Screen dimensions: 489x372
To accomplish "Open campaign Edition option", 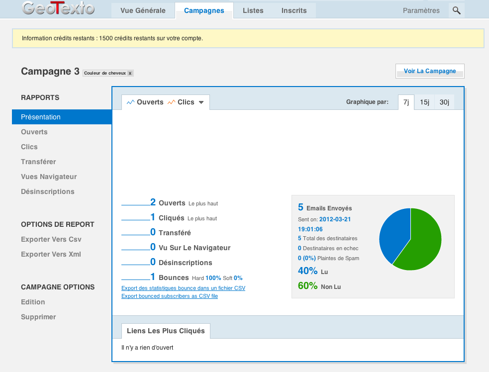I will click(33, 302).
